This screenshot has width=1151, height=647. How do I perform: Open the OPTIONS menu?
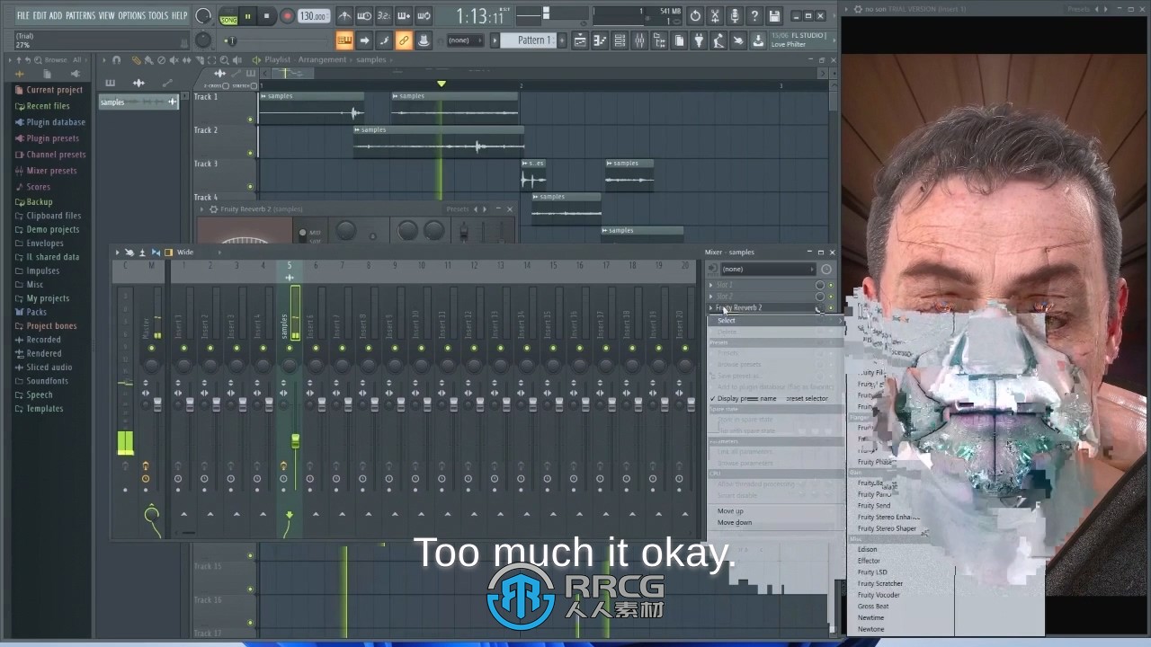click(x=131, y=15)
